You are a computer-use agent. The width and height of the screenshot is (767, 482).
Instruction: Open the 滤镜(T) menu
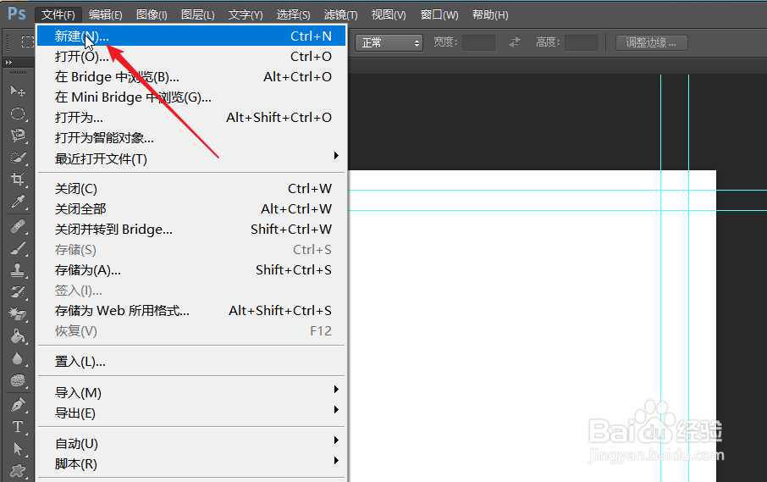(340, 14)
